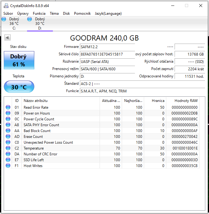Click the Hodnoty RAW column header
This screenshot has width=209, height=214.
183,101
